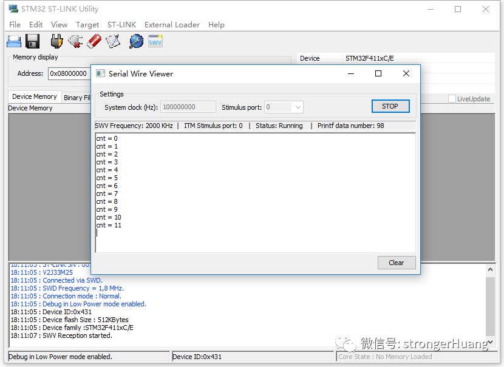Click 'Connected via SWD.' log line
This screenshot has height=367, width=504.
coord(56,280)
